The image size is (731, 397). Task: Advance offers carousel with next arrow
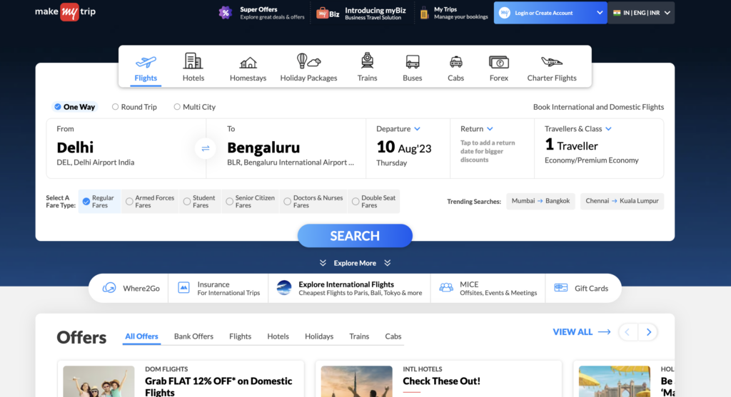pos(648,332)
